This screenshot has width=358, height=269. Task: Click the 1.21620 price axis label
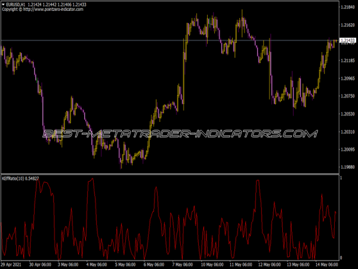(x=347, y=25)
